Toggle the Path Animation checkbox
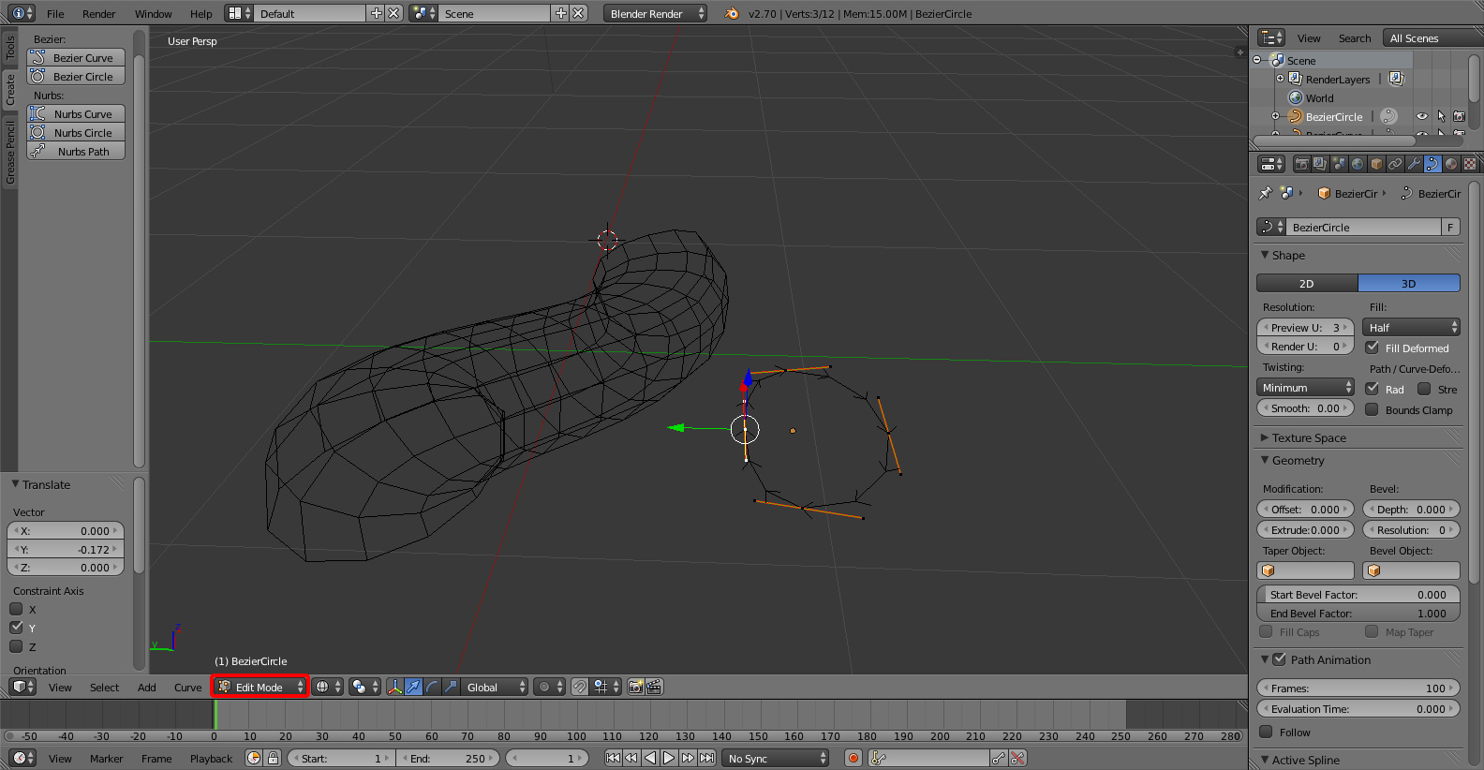The height and width of the screenshot is (770, 1484). tap(1280, 659)
